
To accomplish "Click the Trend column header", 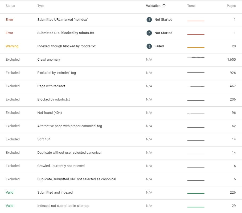I will (x=191, y=6).
